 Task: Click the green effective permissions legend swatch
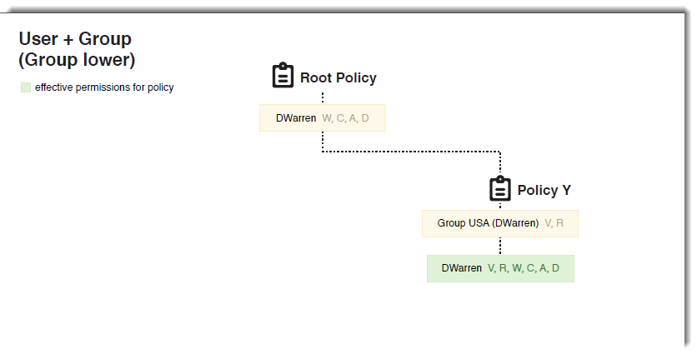pyautogui.click(x=26, y=87)
